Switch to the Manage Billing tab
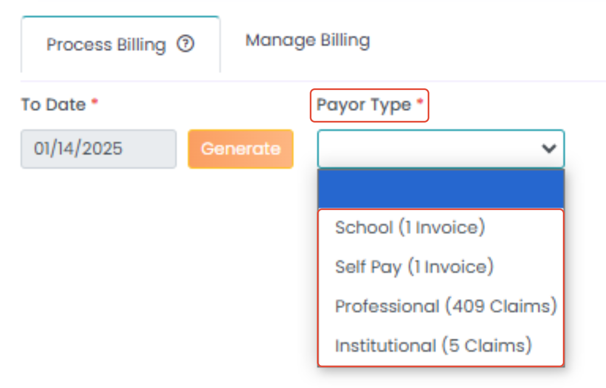Viewport: 606px width, 388px height. [x=308, y=41]
